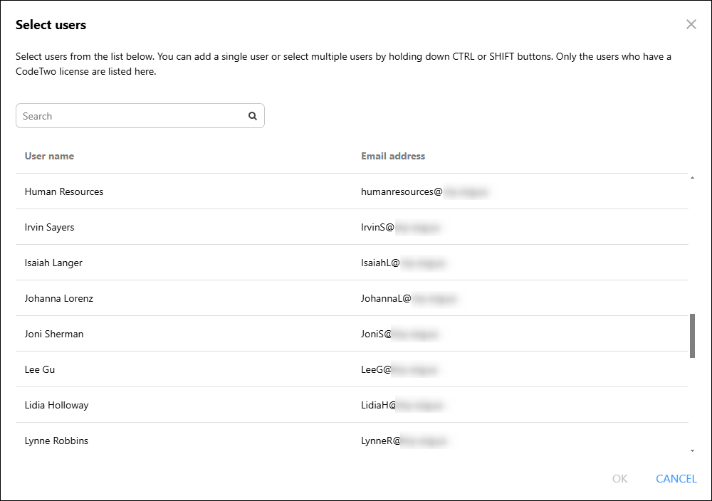The height and width of the screenshot is (501, 712).
Task: Click the Email address column header
Action: point(393,156)
